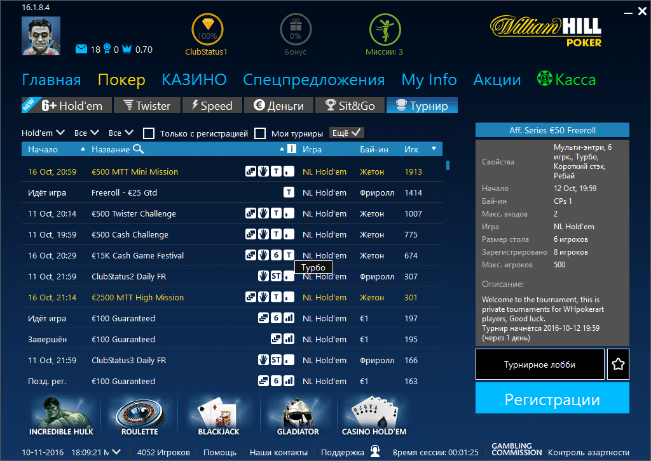Click the Игк column dropdown arrow
The width and height of the screenshot is (651, 461).
[434, 149]
